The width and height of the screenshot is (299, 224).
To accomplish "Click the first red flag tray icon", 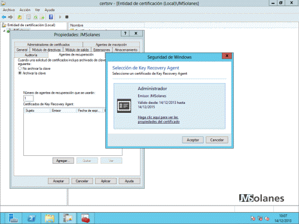I will (x=253, y=219).
